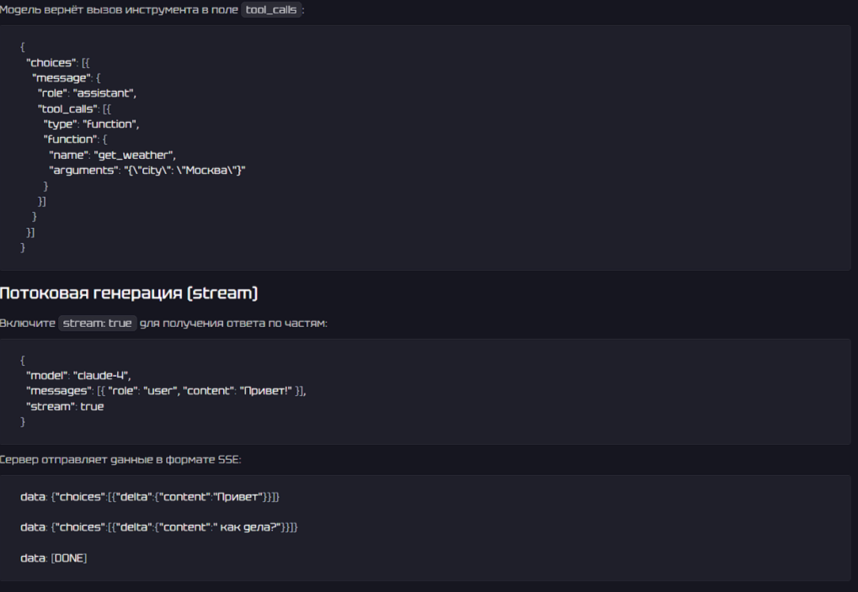Click the "choices" key in the first JSON block

coord(51,63)
